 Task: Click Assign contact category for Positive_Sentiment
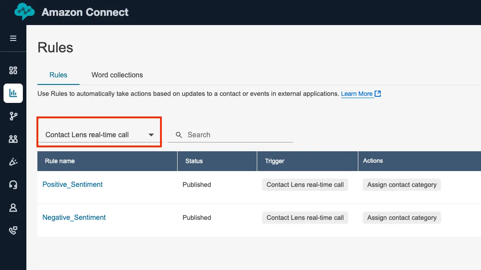point(402,185)
